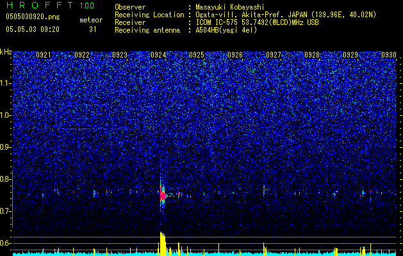Click the 0928 time marker
Viewport: 403px width, 256px height.
point(312,55)
